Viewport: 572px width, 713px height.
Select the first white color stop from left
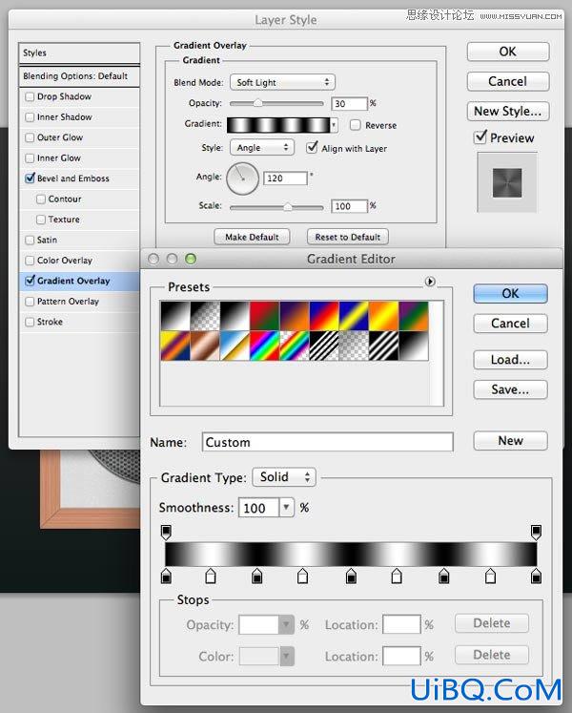tap(211, 576)
